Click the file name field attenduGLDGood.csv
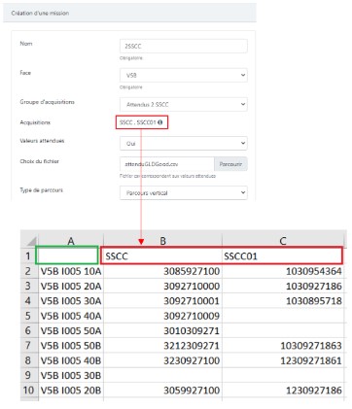This screenshot has height=409, width=352. click(x=167, y=164)
